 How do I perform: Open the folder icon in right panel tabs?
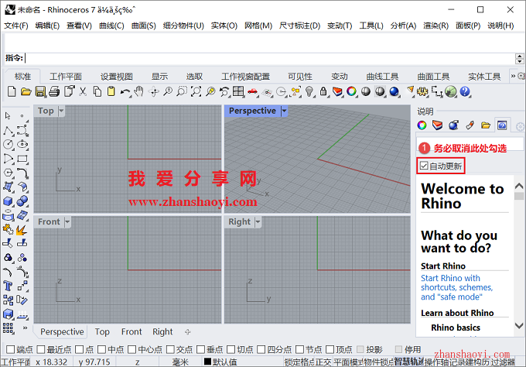(486, 125)
